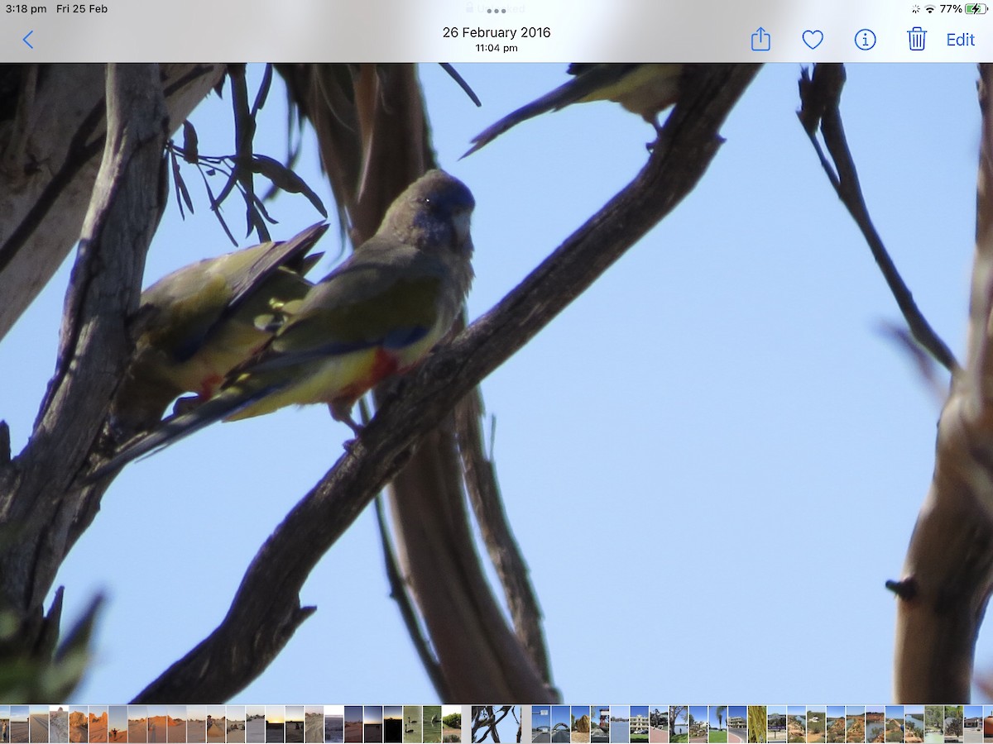The height and width of the screenshot is (744, 993).
Task: Open the multitasking three-dot menu at top
Action: tap(496, 11)
